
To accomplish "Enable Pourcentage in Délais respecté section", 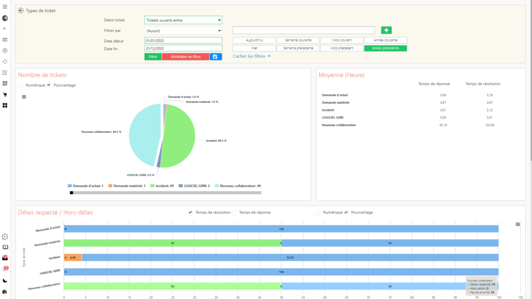I will [x=346, y=212].
